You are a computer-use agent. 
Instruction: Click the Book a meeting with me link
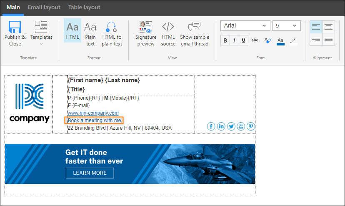point(94,120)
